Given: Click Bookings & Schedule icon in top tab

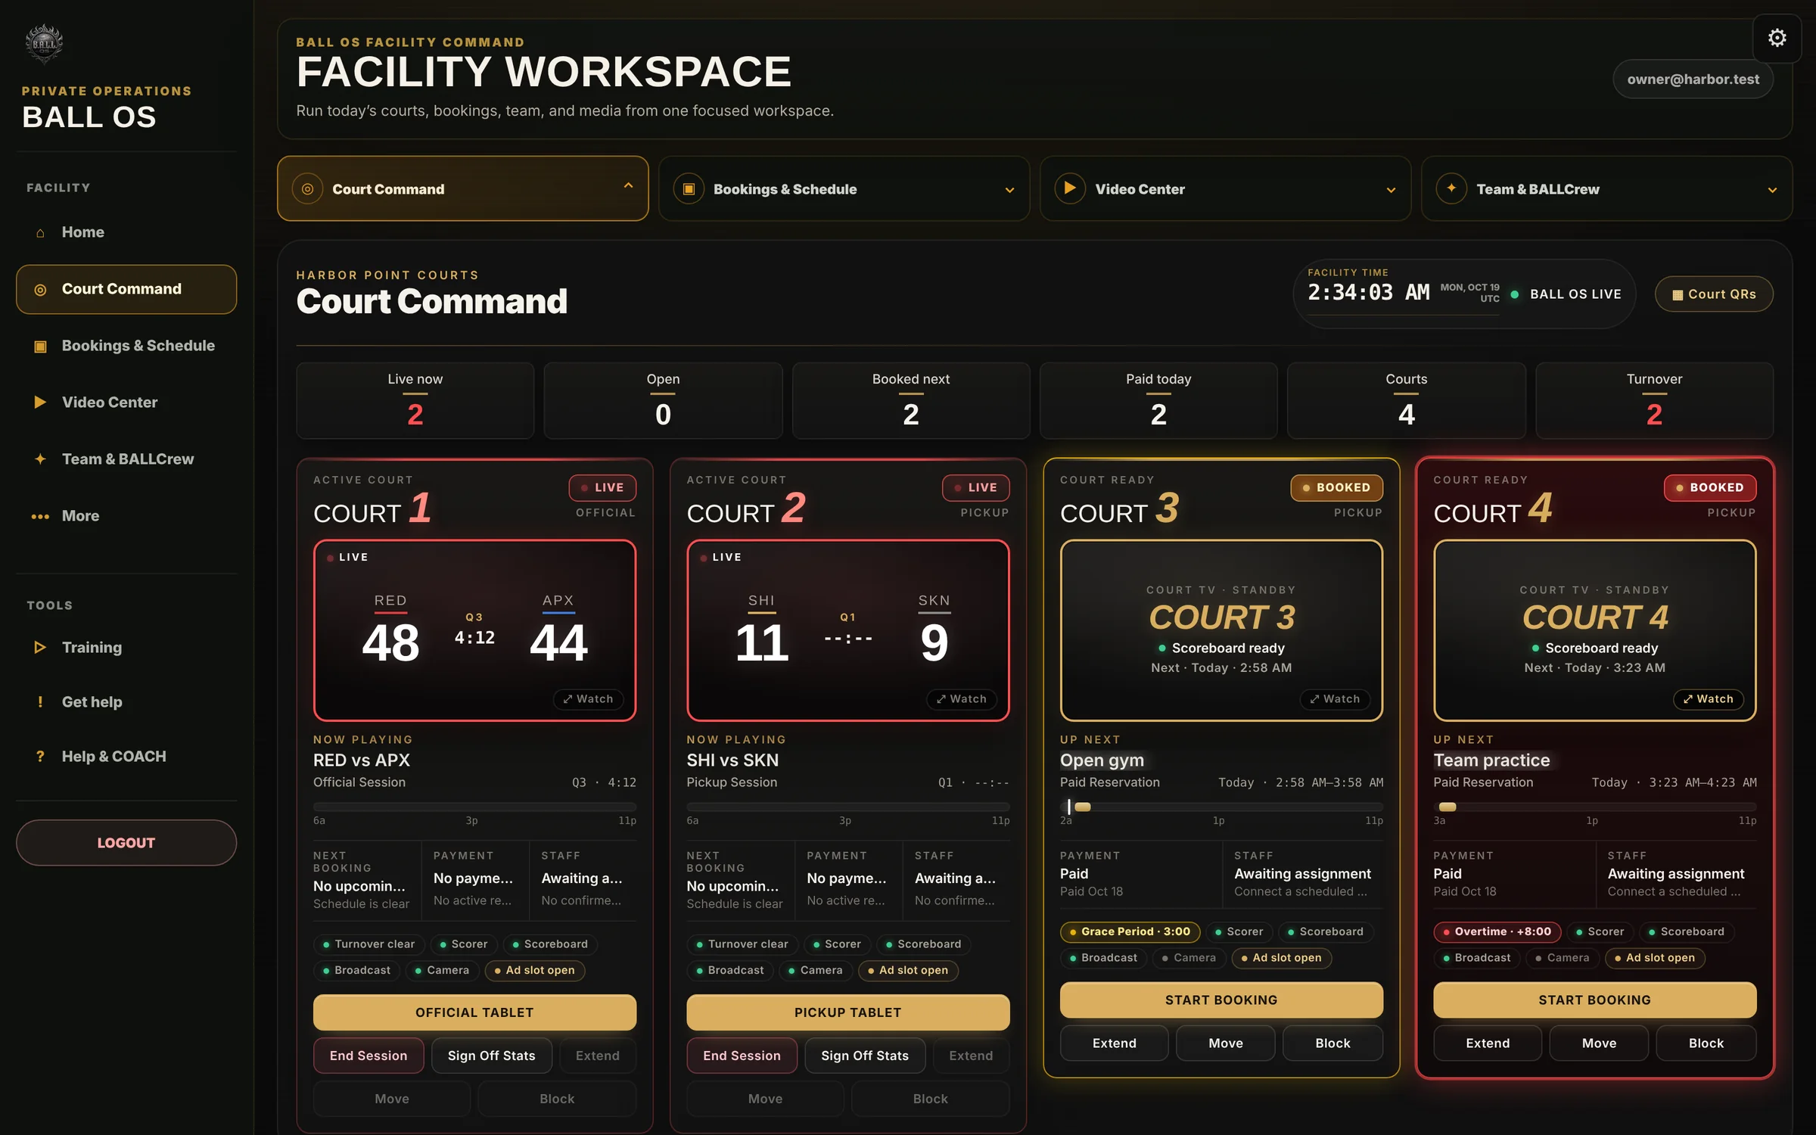Looking at the screenshot, I should pyautogui.click(x=689, y=189).
